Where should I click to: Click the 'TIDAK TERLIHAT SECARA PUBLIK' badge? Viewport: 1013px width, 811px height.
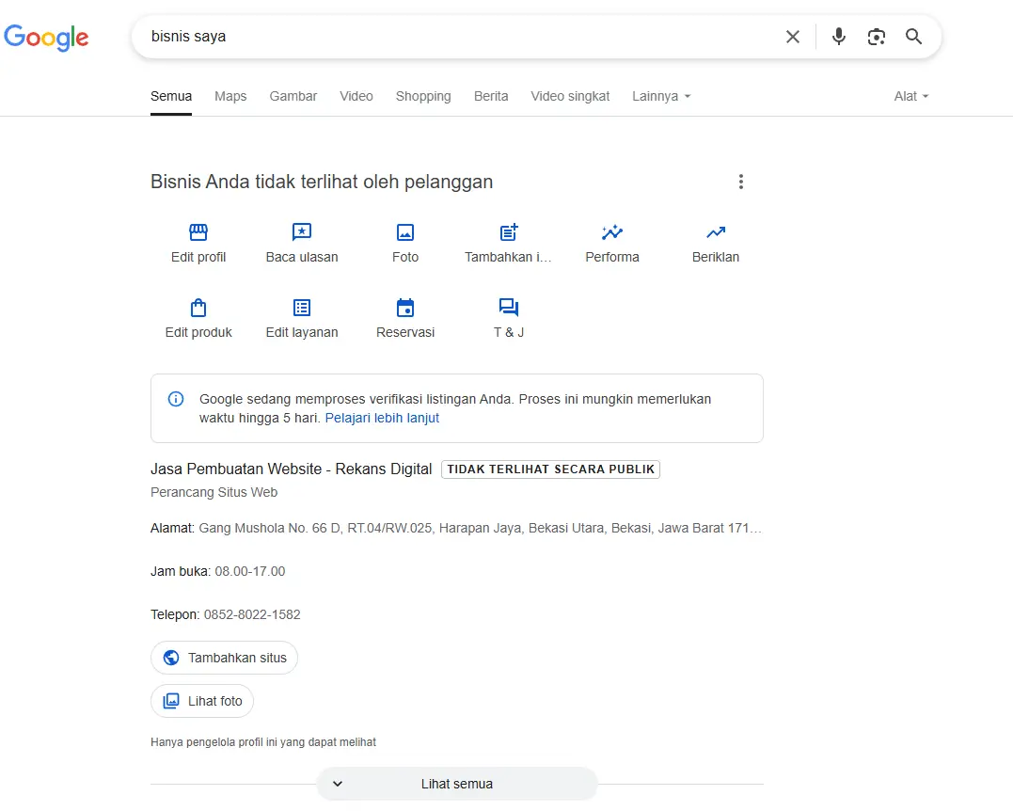[550, 469]
